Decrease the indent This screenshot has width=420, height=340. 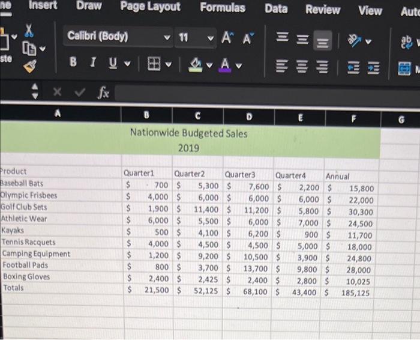[353, 67]
